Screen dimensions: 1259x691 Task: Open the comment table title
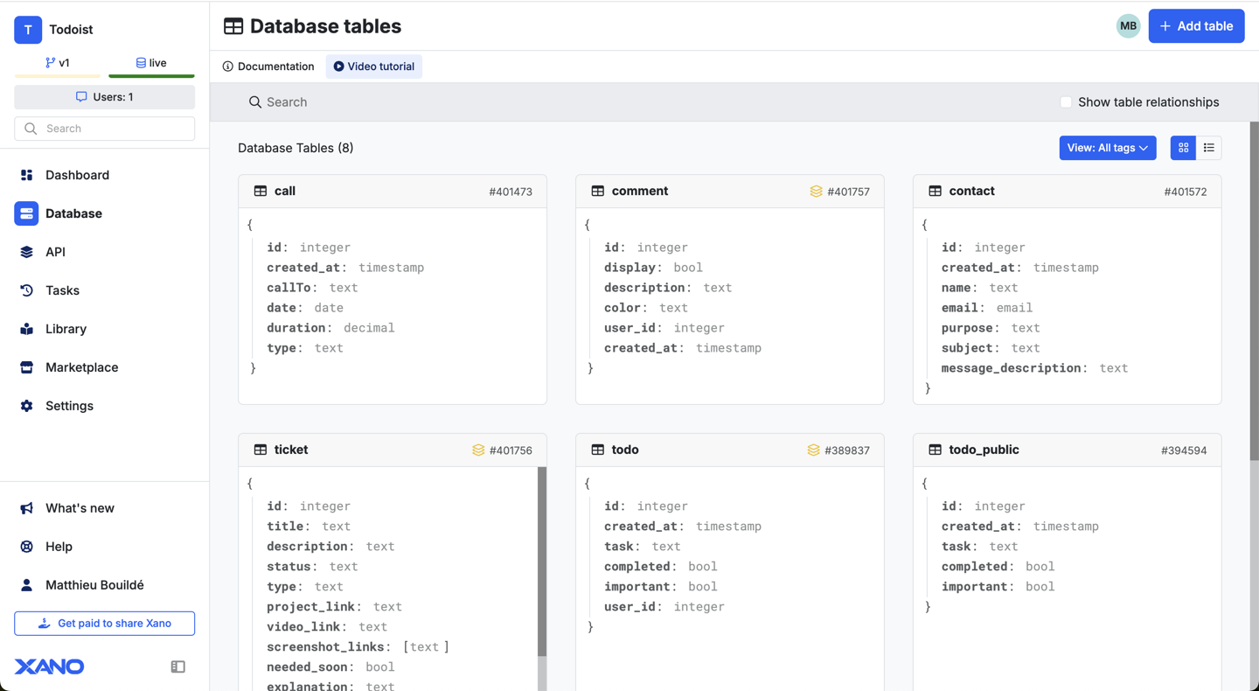click(640, 191)
